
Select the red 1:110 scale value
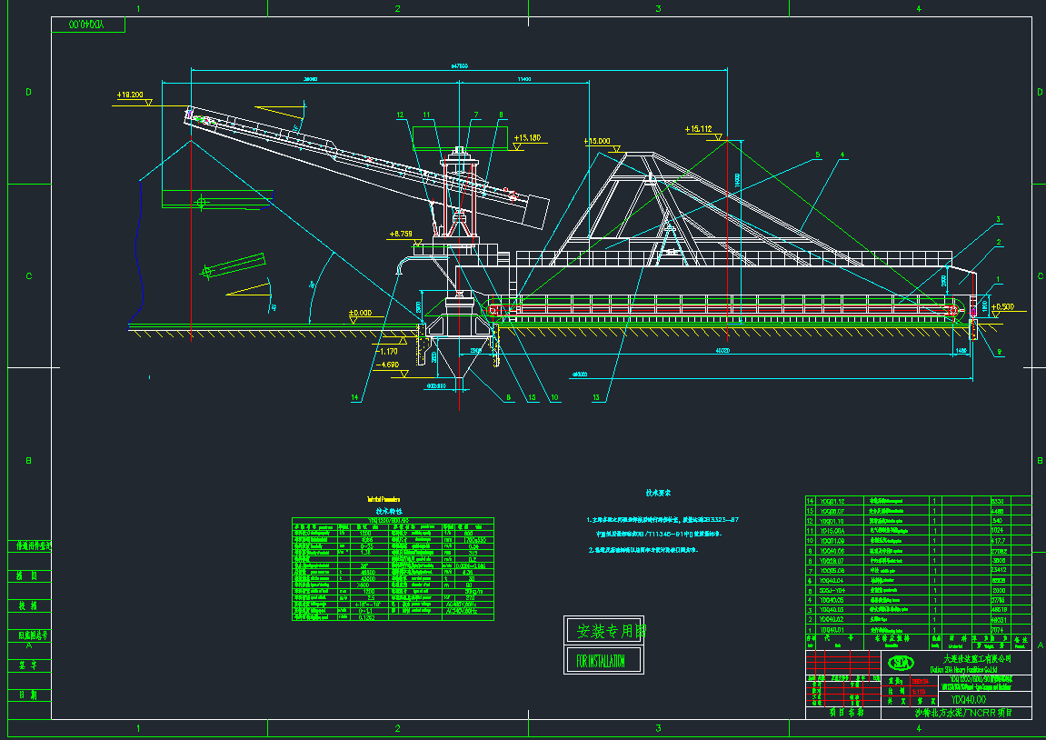[919, 692]
